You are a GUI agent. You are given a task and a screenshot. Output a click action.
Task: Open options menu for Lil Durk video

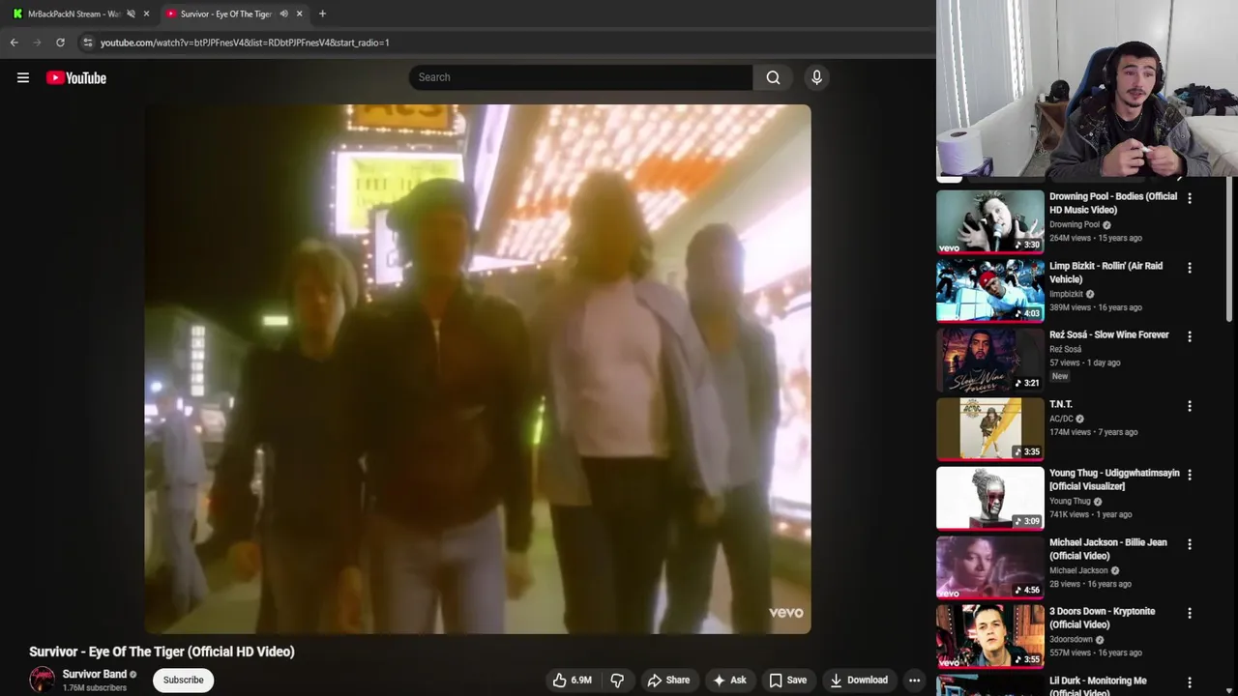[1190, 682]
